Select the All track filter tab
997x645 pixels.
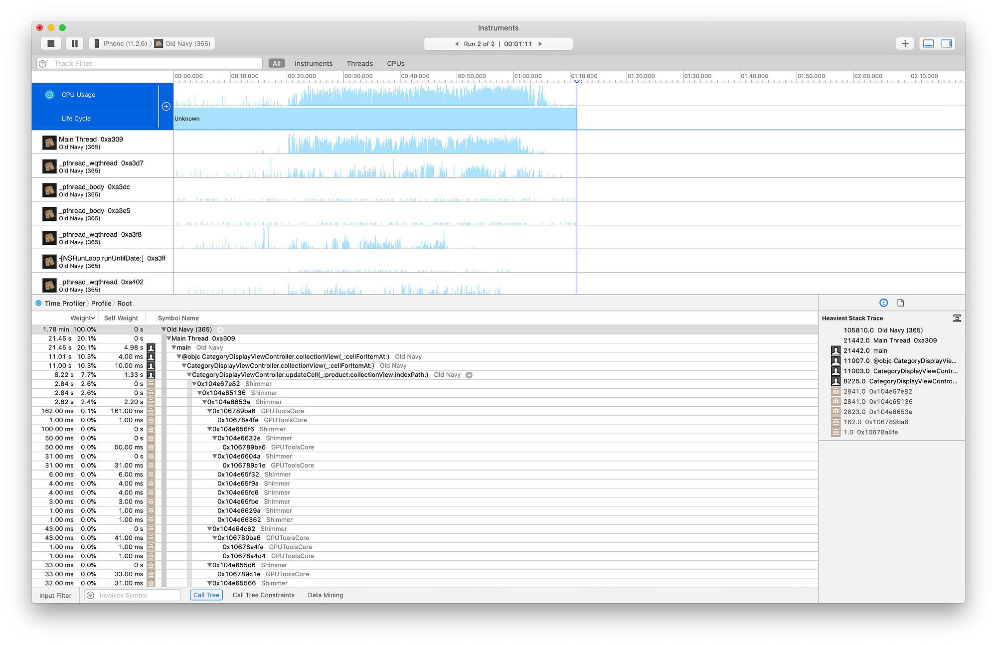(x=277, y=63)
